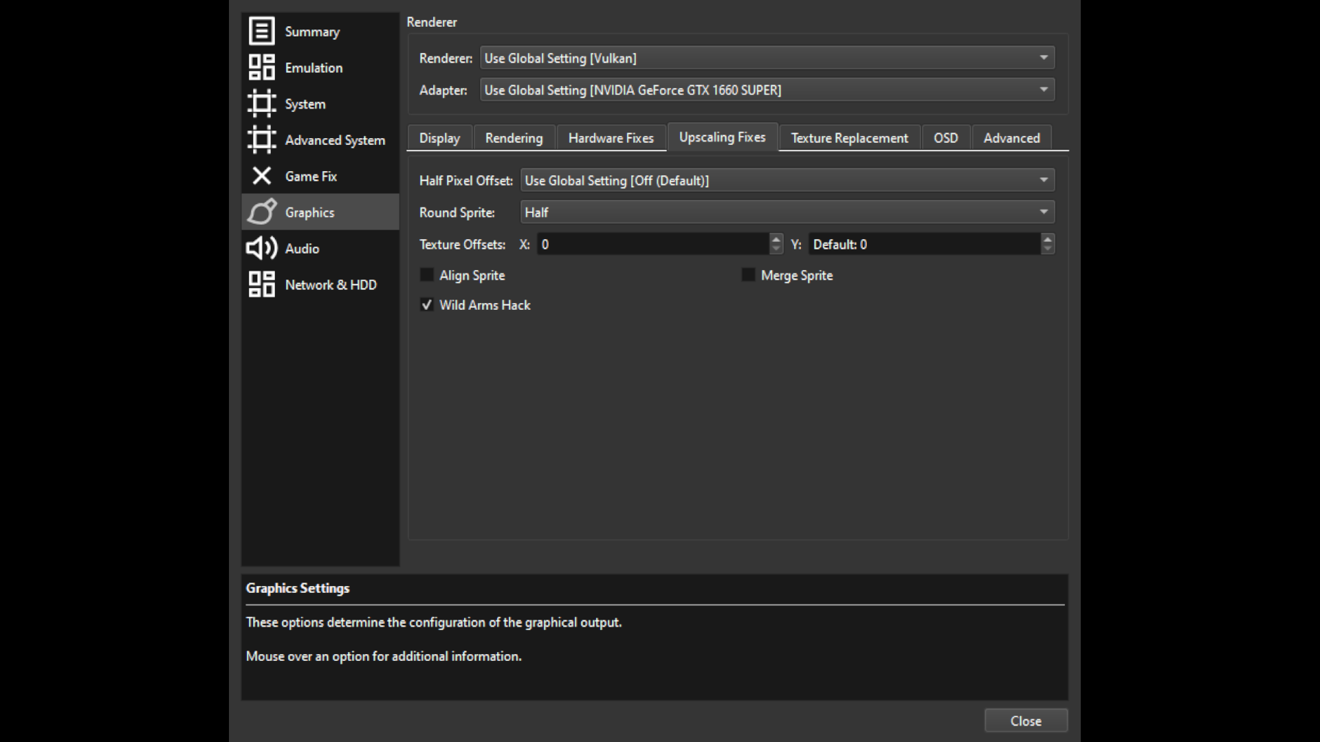Select the Summary page icon

coord(261,31)
